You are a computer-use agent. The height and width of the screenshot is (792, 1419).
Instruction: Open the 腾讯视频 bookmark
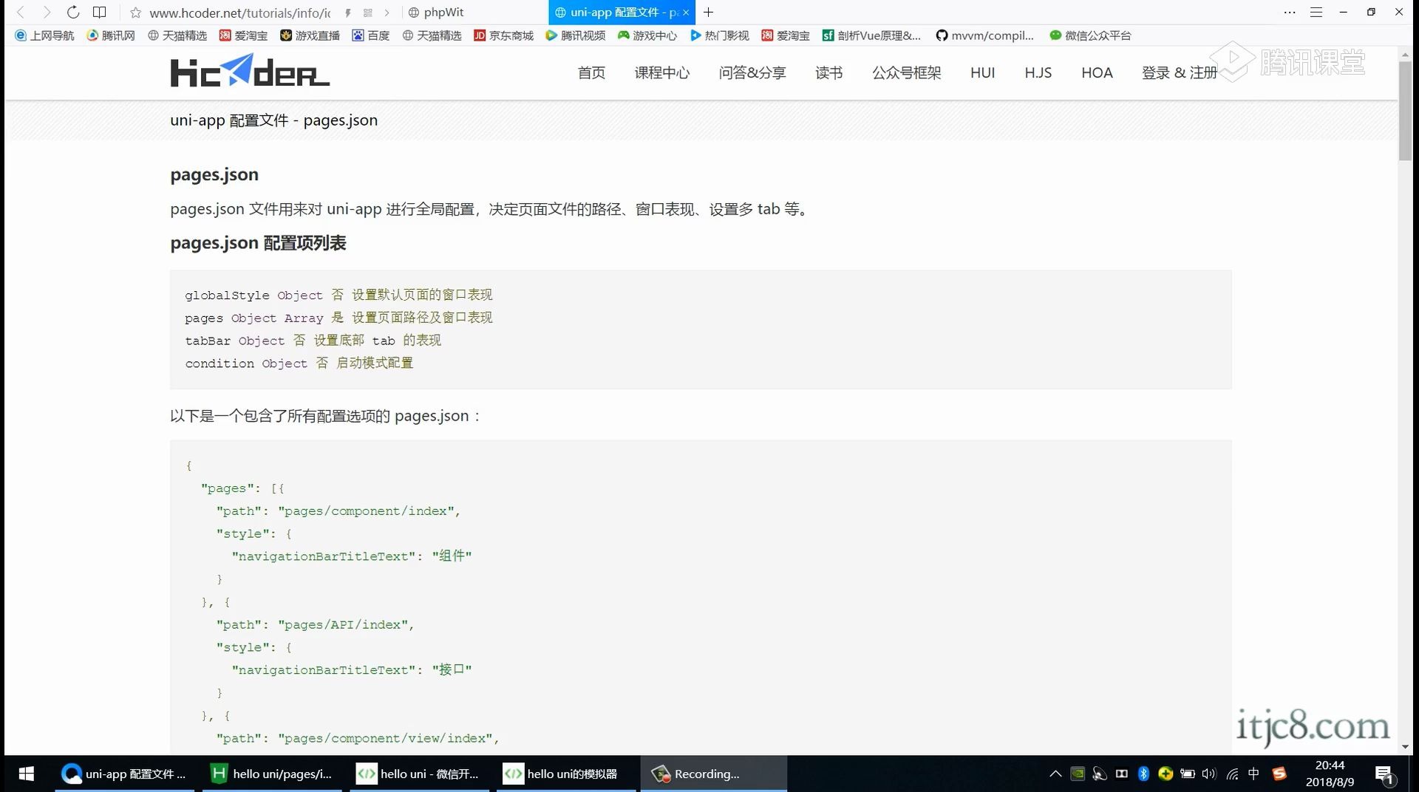tap(576, 35)
